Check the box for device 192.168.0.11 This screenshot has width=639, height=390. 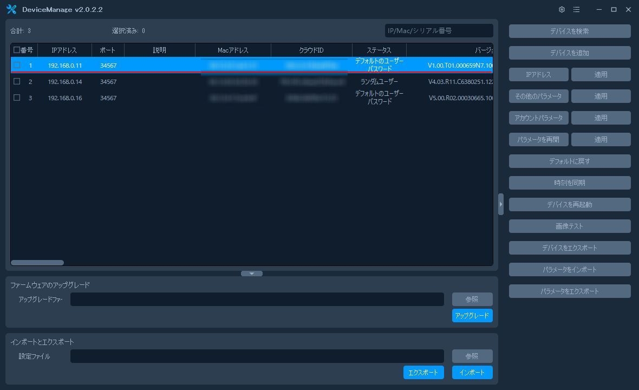tap(17, 65)
